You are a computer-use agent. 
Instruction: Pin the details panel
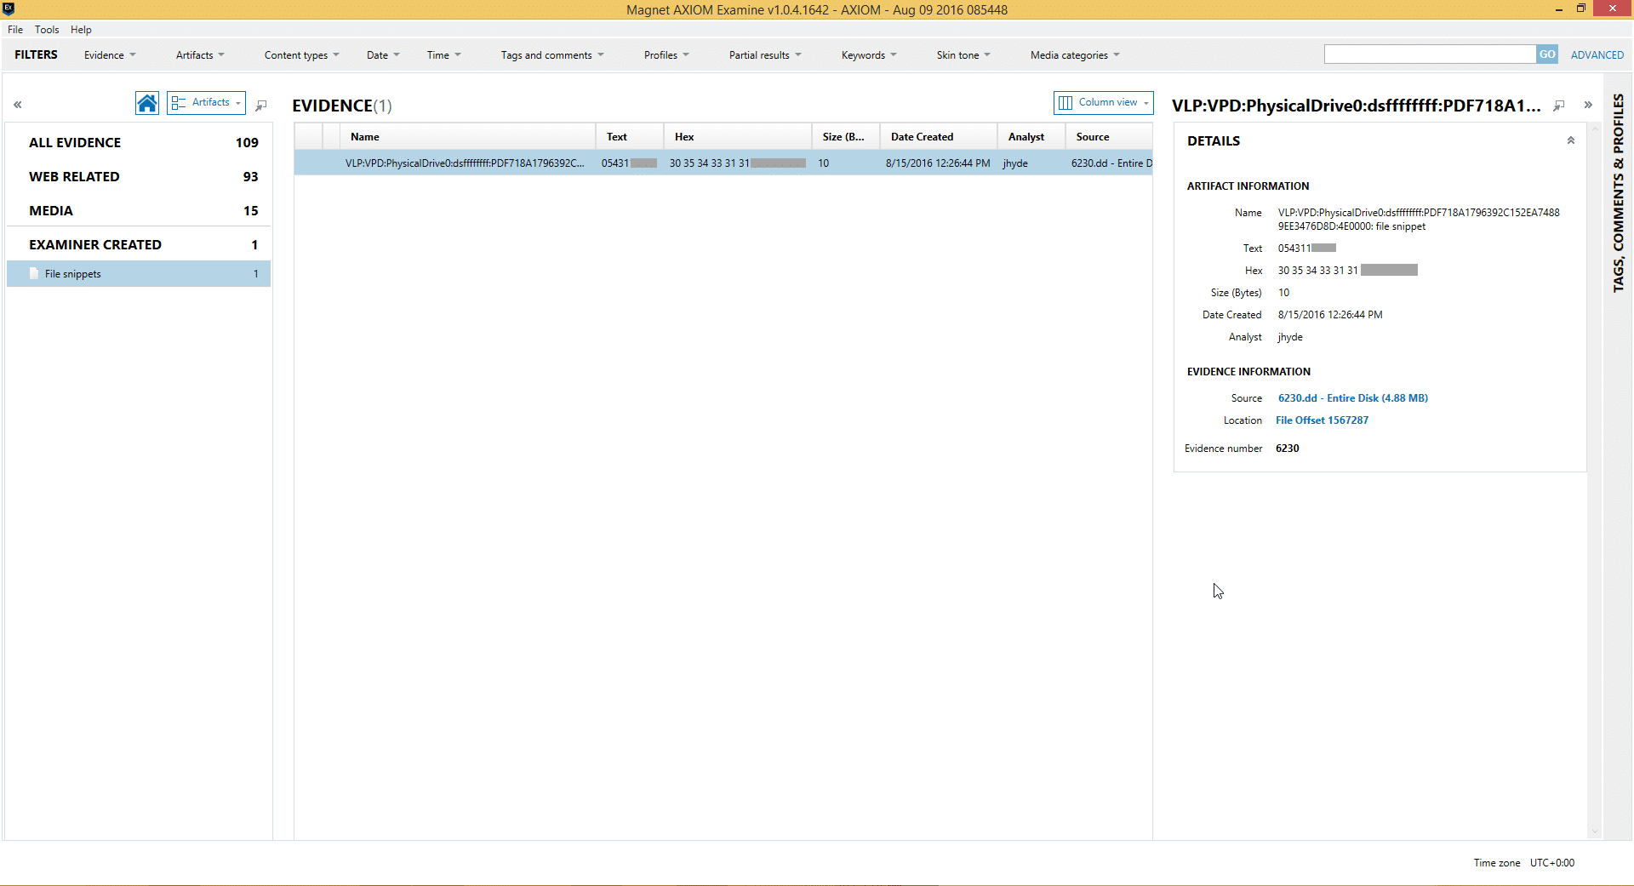pyautogui.click(x=1559, y=105)
